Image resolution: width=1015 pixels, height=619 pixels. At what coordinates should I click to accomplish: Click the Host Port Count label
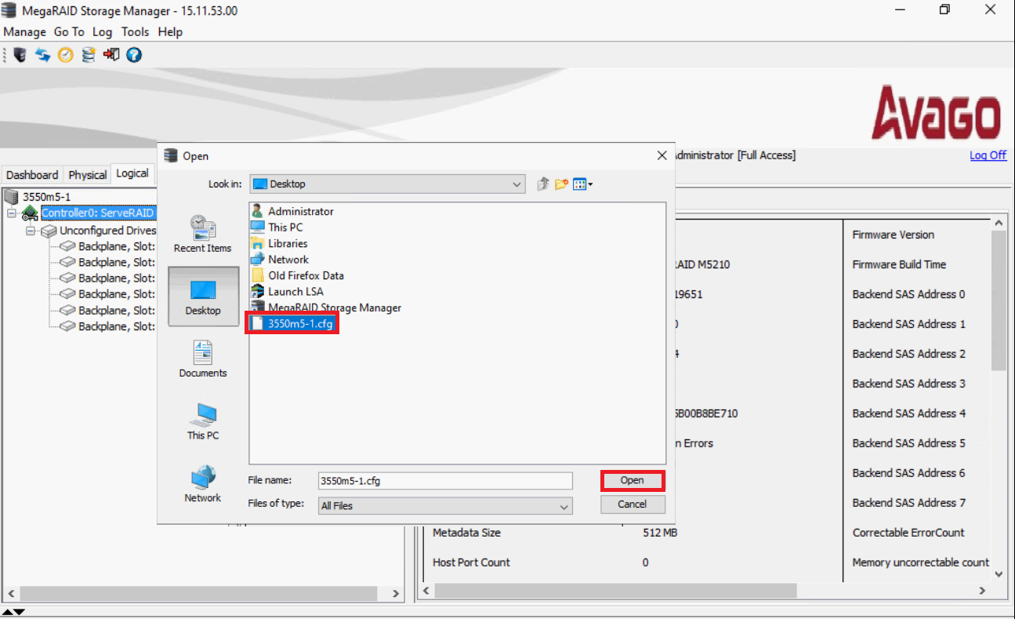pos(471,563)
